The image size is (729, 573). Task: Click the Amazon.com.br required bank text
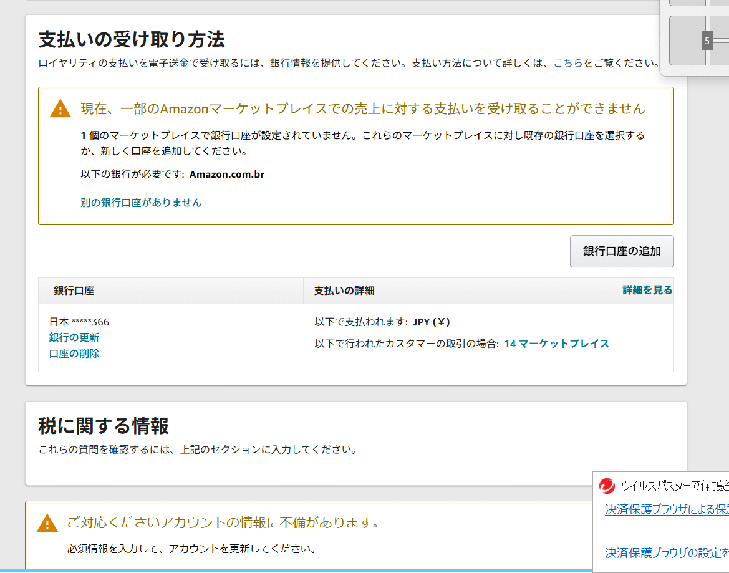coord(227,175)
